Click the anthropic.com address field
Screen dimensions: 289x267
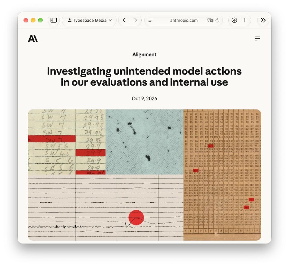click(x=184, y=20)
